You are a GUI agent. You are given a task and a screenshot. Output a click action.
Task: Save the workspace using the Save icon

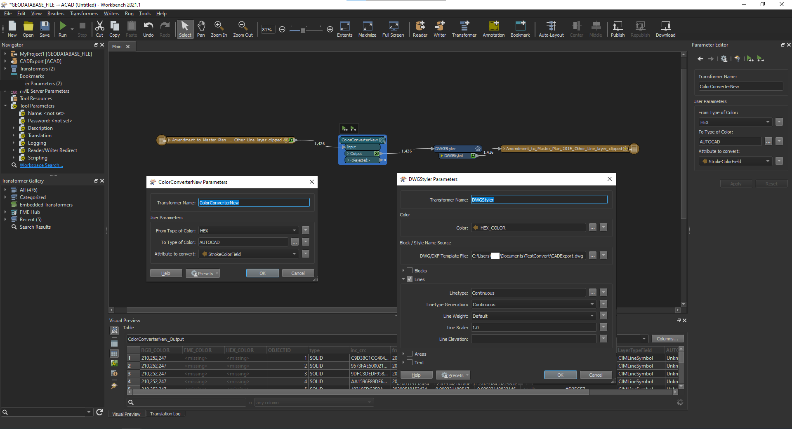[x=45, y=29]
